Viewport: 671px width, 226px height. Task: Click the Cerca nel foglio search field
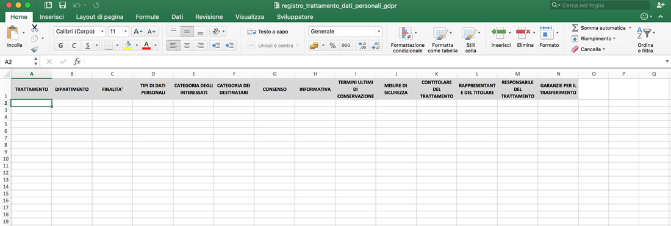pos(600,5)
